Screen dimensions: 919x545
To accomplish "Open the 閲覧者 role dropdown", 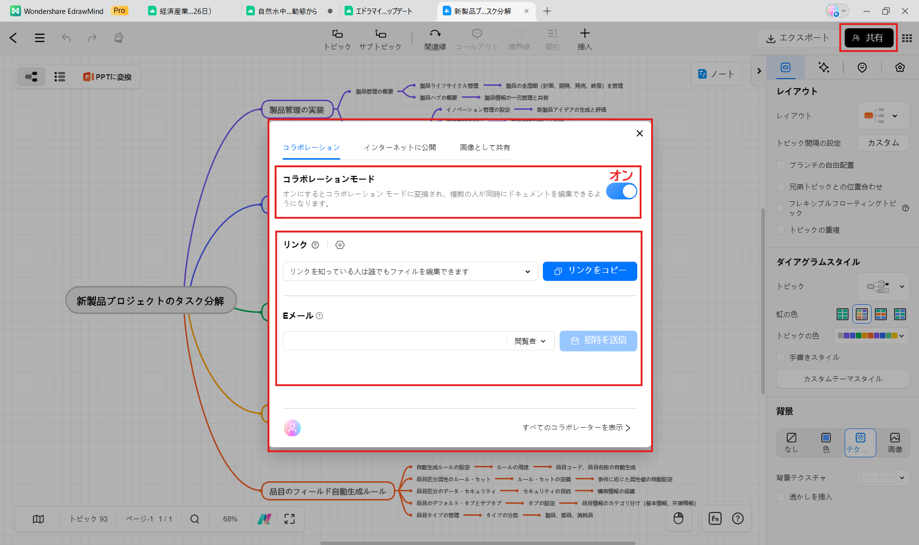I will click(530, 341).
